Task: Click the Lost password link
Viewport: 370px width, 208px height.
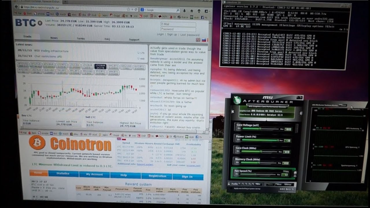Action: click(190, 35)
